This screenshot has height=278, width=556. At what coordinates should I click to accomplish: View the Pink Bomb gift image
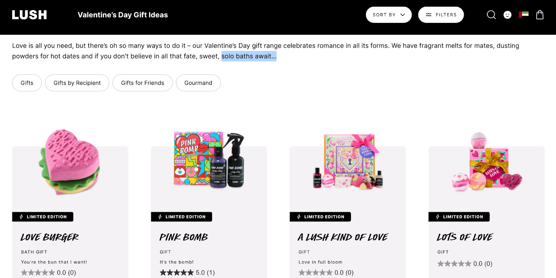[x=209, y=160]
